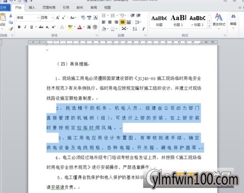
Task: Apply the 标题 1 style
Action: pos(178,21)
